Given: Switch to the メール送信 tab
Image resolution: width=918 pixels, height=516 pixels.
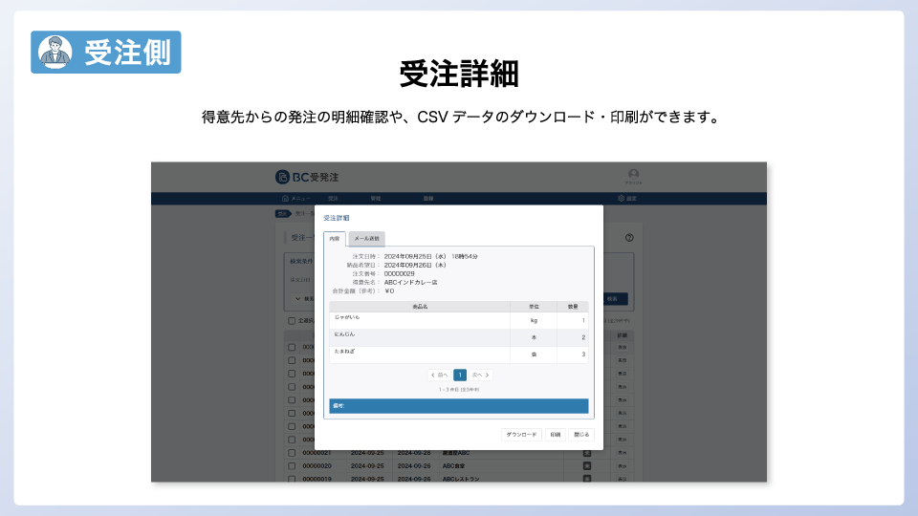Looking at the screenshot, I should coord(366,239).
